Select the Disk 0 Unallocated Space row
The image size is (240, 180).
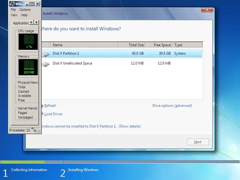tap(122, 63)
